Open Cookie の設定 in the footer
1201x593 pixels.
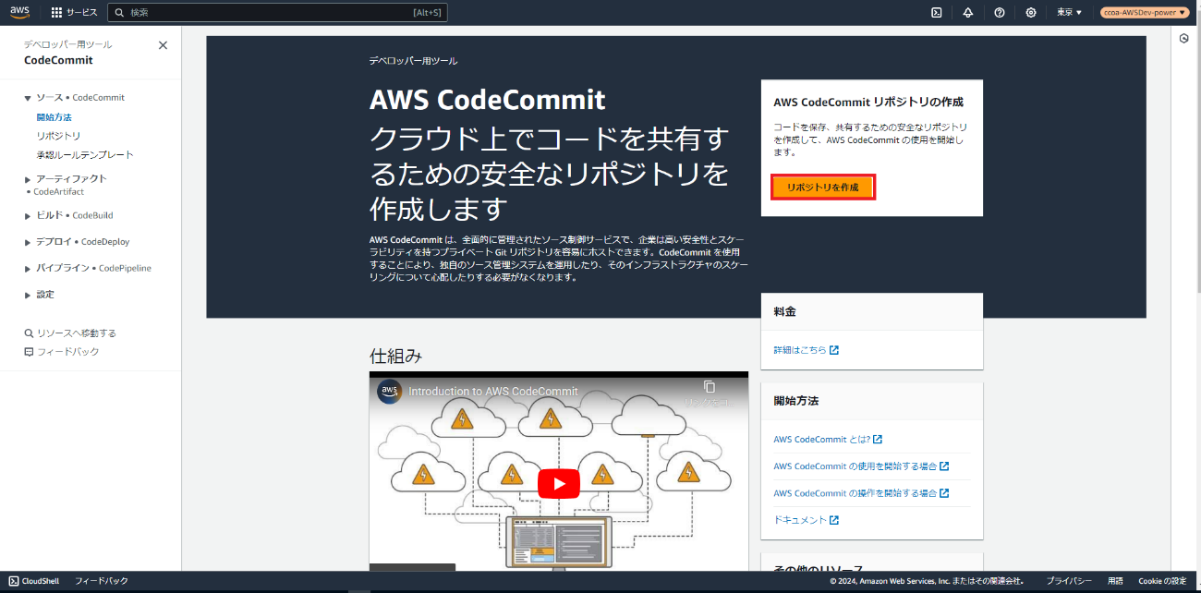click(x=1162, y=581)
